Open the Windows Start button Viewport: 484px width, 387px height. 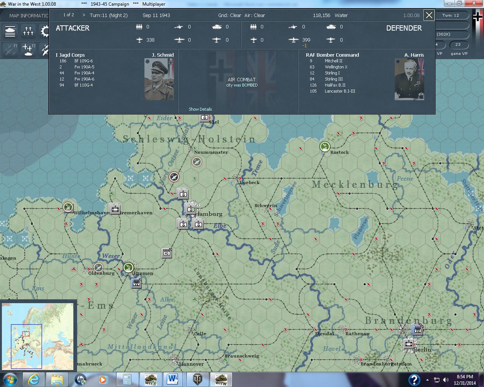[10, 379]
